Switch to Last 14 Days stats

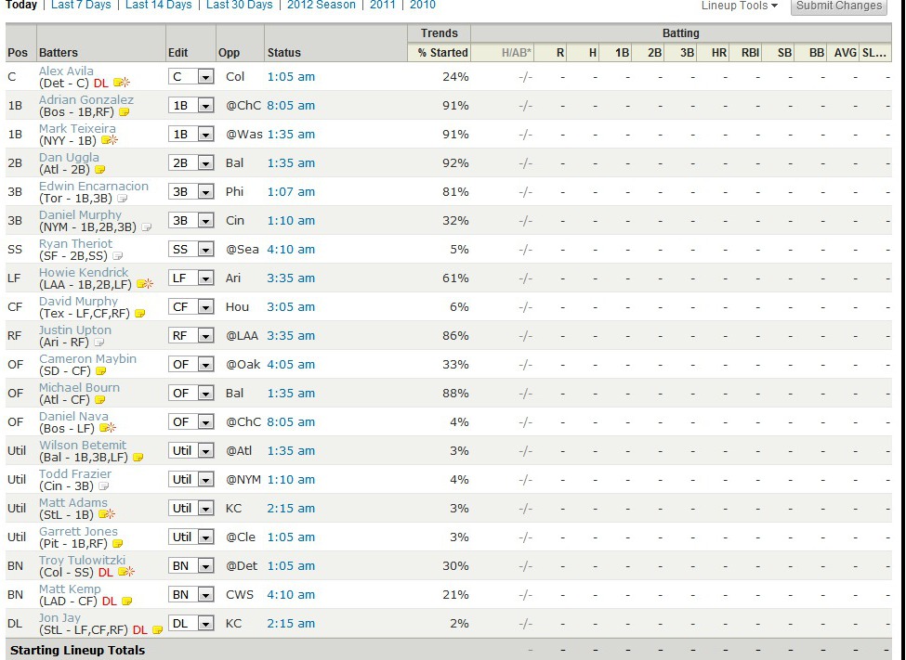coord(158,6)
